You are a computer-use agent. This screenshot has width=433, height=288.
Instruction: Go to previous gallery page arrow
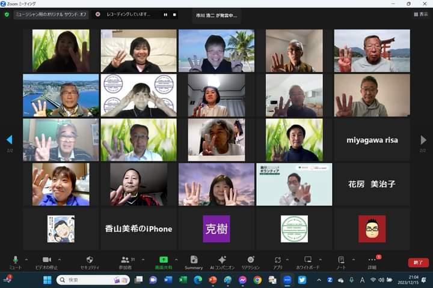coord(9,140)
